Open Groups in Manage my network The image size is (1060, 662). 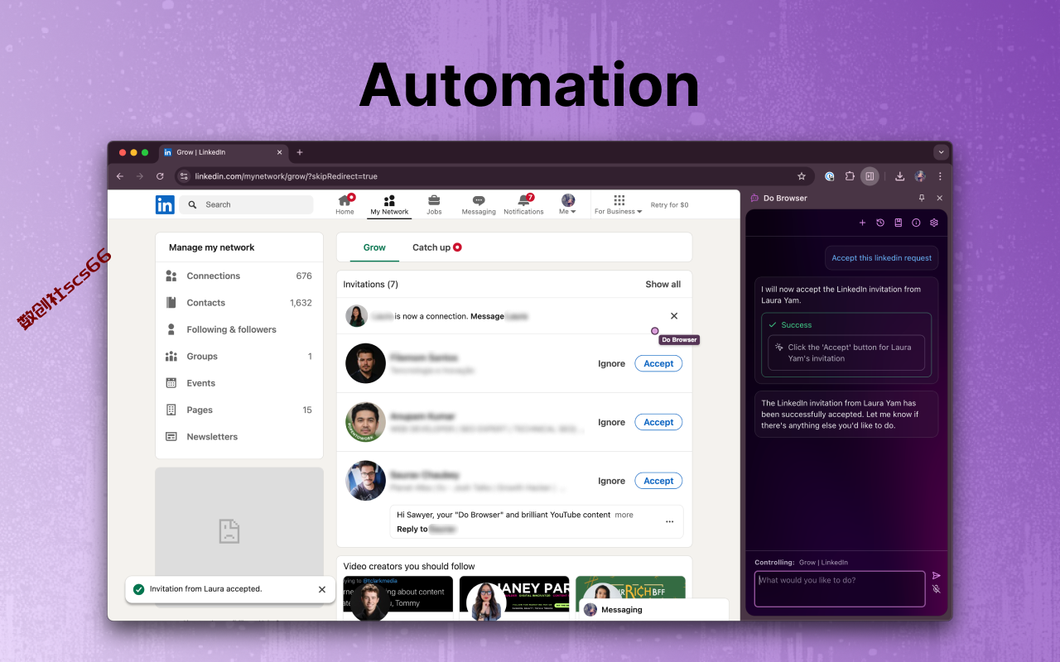[x=239, y=357]
